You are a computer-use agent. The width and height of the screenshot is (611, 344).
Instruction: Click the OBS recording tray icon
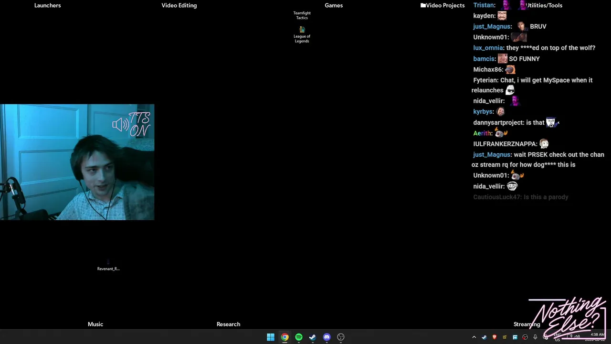(x=525, y=337)
